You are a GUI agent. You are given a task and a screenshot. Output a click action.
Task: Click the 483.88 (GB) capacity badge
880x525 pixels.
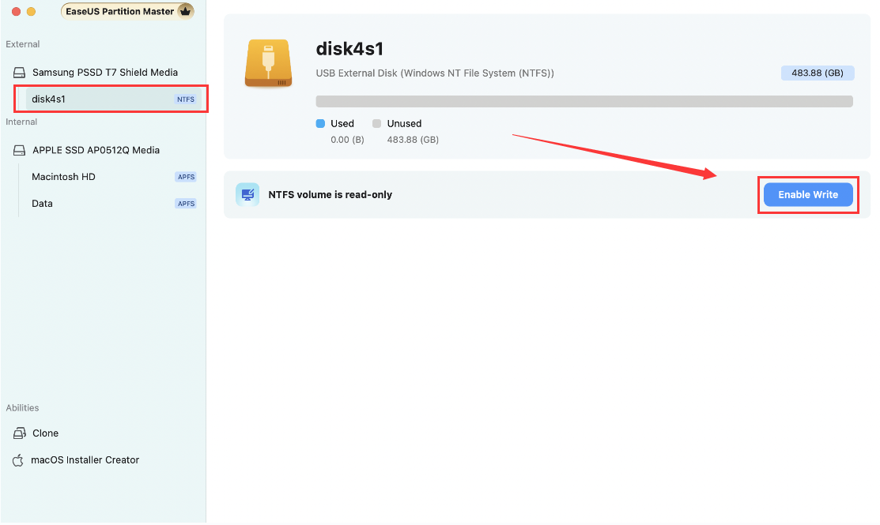(818, 73)
